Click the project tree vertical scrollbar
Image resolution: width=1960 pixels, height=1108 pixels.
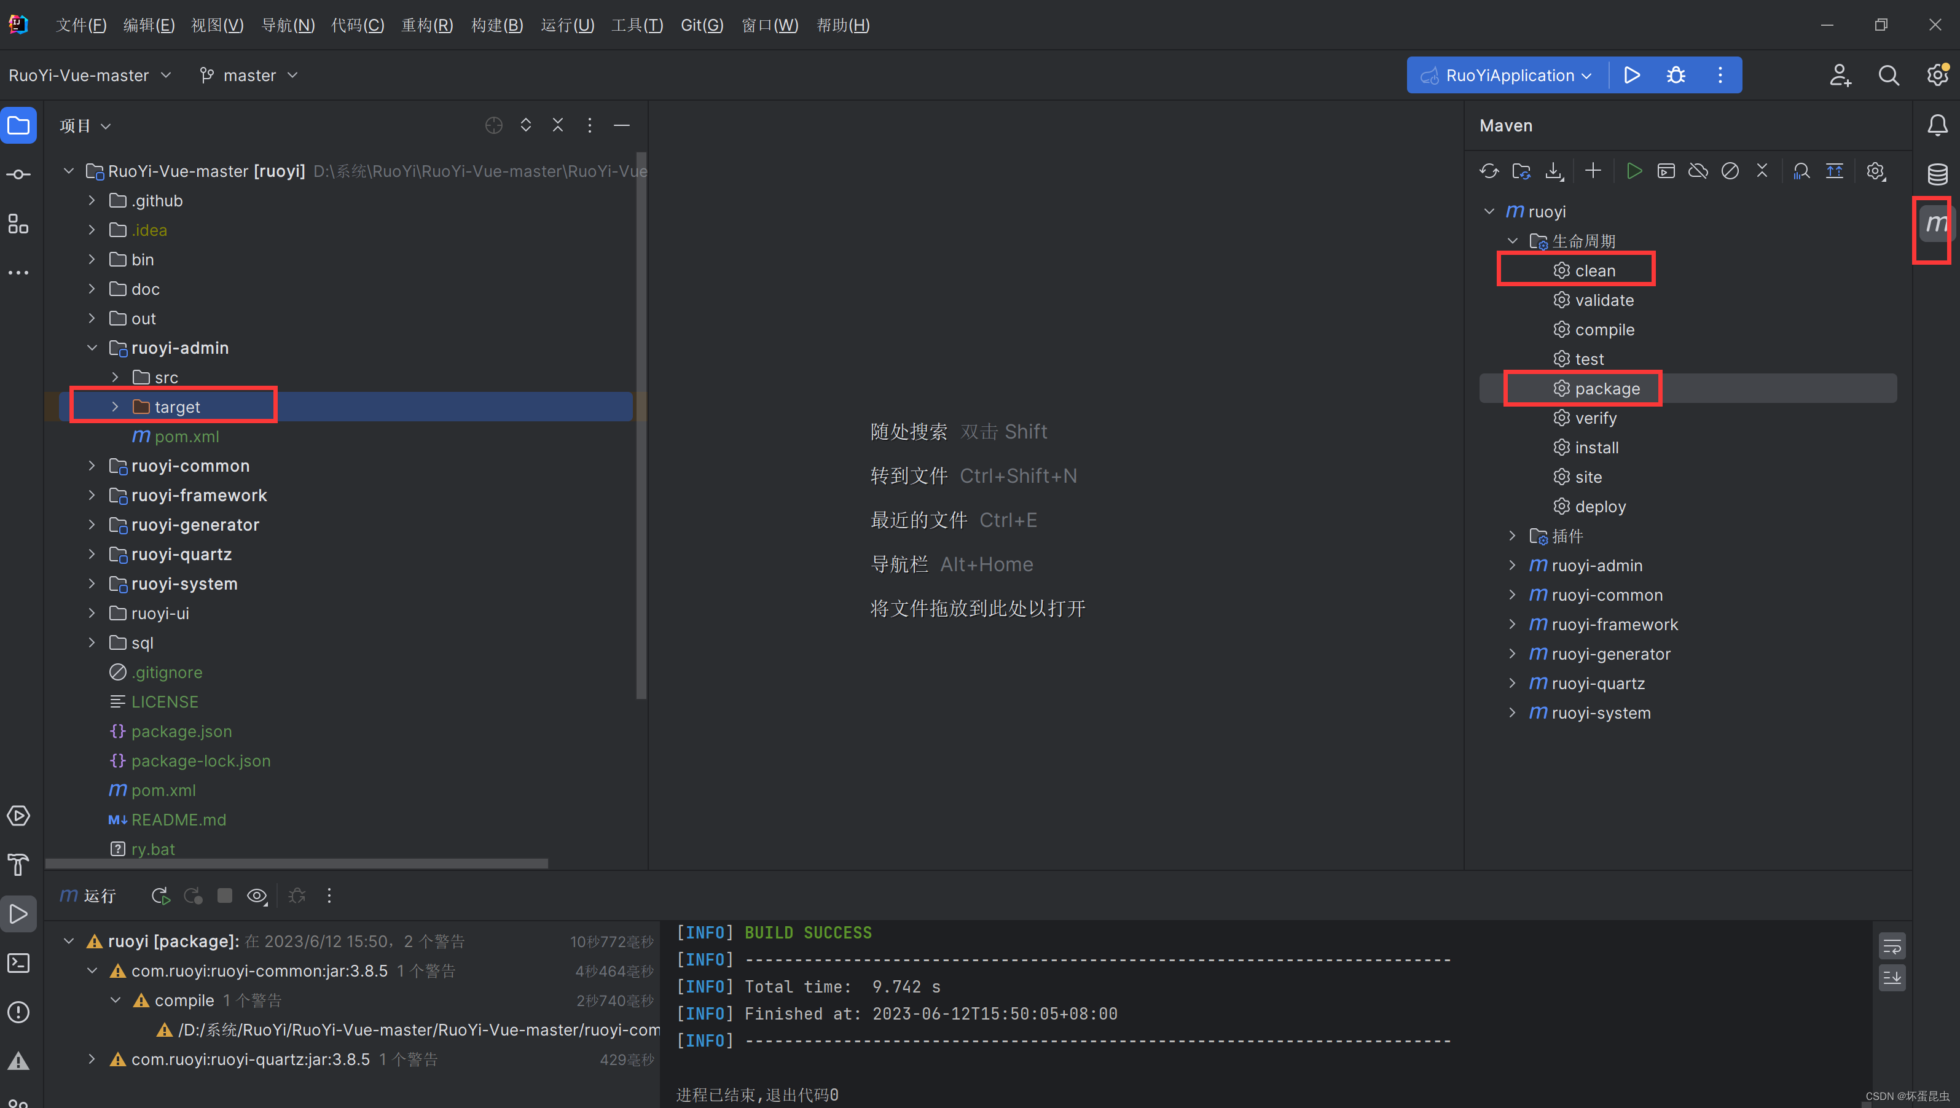[x=641, y=426]
